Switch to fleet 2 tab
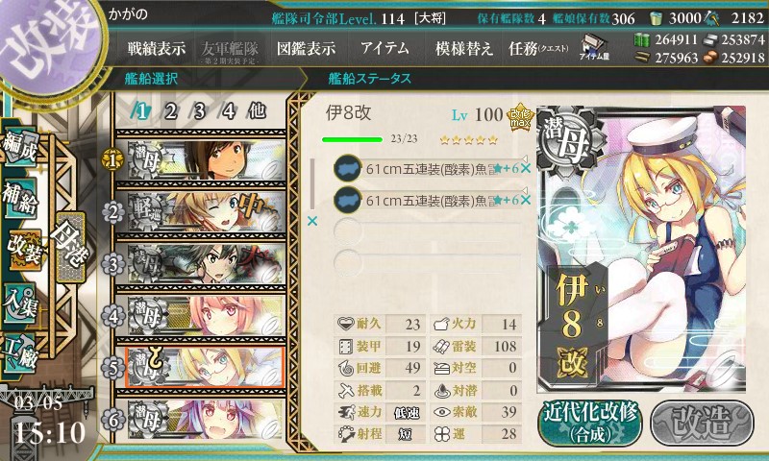This screenshot has width=769, height=461. 171,111
